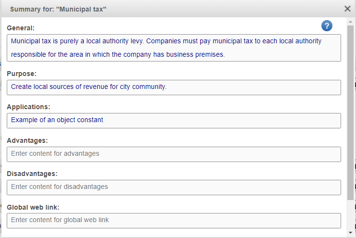This screenshot has width=356, height=238.
Task: Click into the Global web link field
Action: 174,220
